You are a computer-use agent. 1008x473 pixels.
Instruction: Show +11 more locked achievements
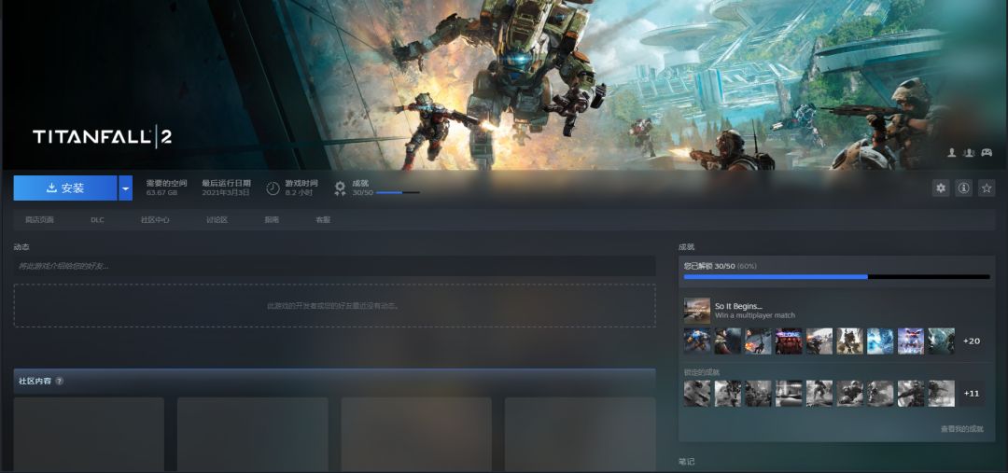[972, 394]
